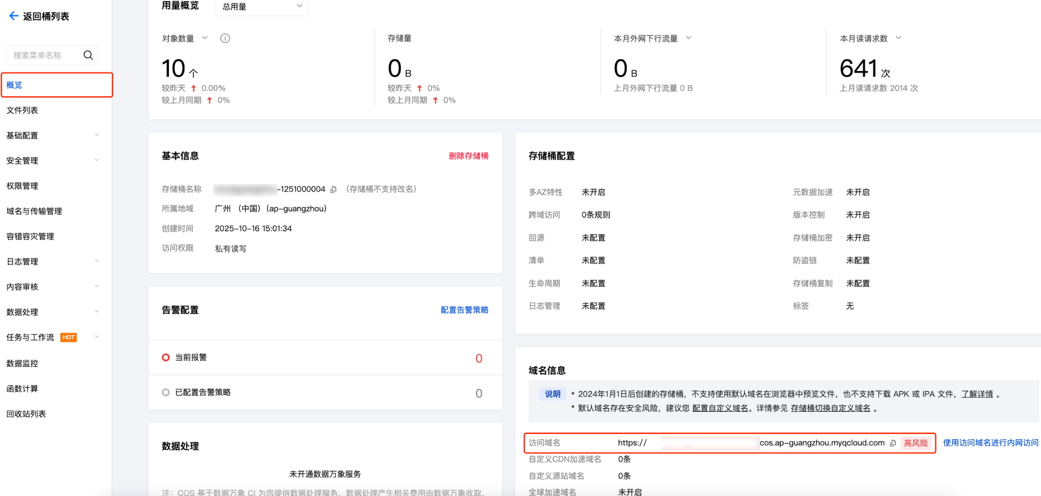
Task: Expand the 本月读请求数 metric dropdown
Action: tap(898, 38)
